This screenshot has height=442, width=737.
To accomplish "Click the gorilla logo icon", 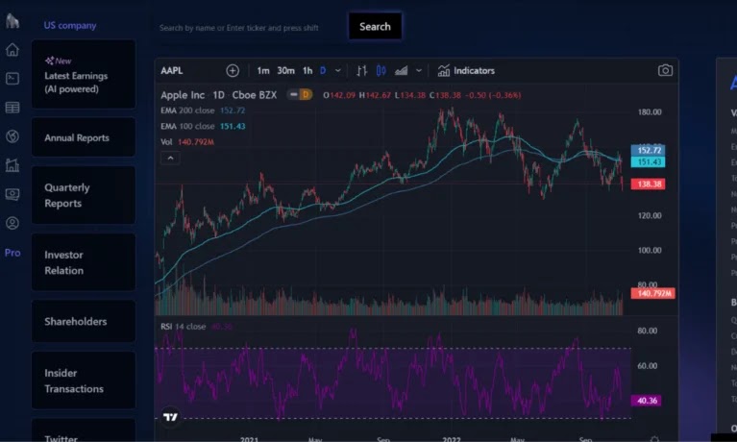I will click(x=12, y=21).
